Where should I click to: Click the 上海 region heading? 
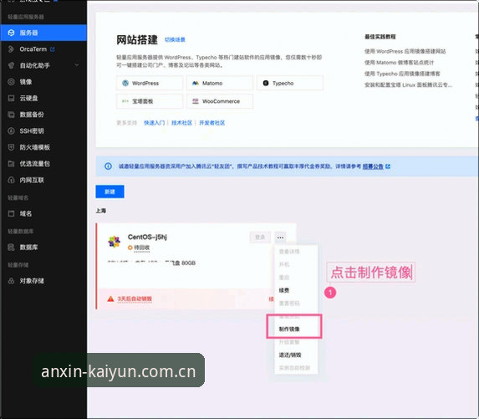101,211
